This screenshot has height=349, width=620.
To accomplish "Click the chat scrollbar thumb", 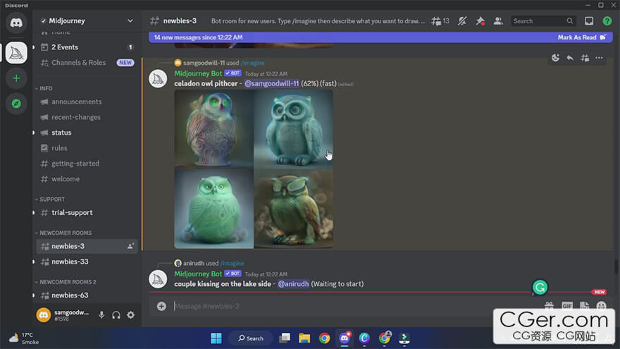I will [616, 266].
